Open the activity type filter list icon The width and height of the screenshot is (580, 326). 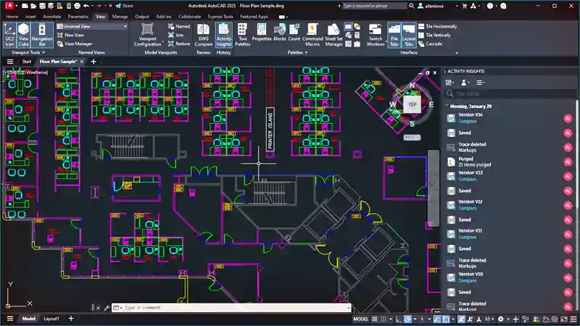[480, 83]
